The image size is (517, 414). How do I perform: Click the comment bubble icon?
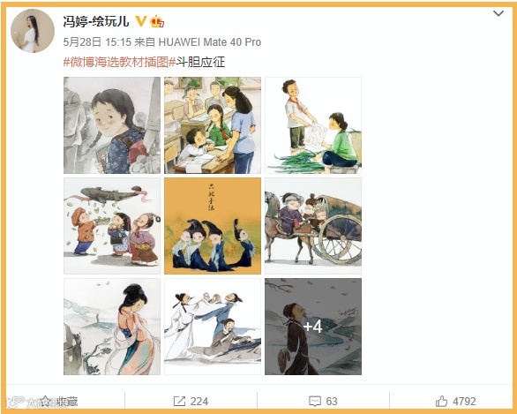(x=315, y=401)
